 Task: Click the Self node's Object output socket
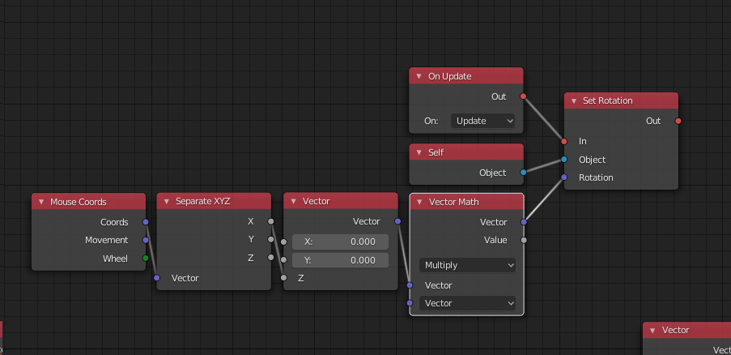click(x=523, y=173)
